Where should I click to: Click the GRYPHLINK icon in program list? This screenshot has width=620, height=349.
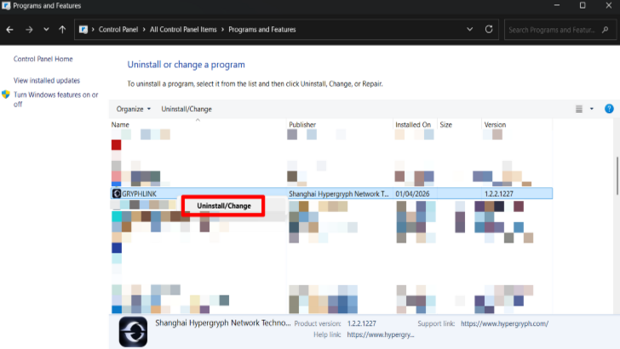pos(116,194)
